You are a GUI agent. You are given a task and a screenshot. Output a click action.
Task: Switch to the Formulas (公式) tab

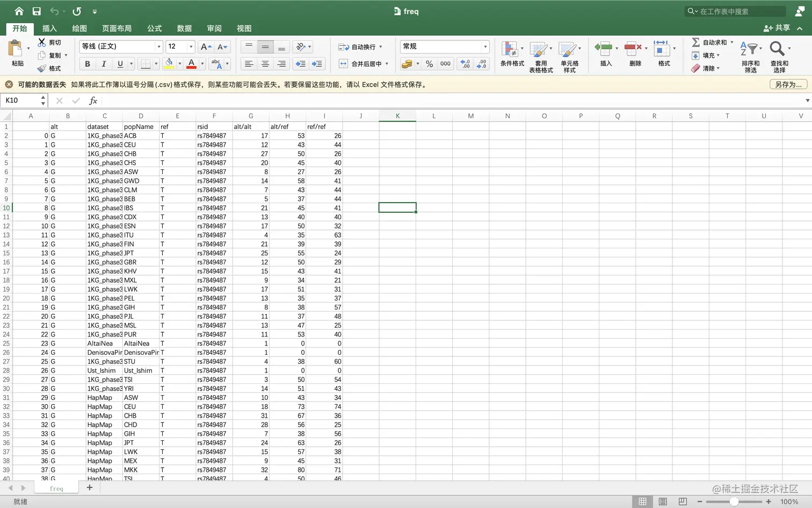(x=155, y=28)
